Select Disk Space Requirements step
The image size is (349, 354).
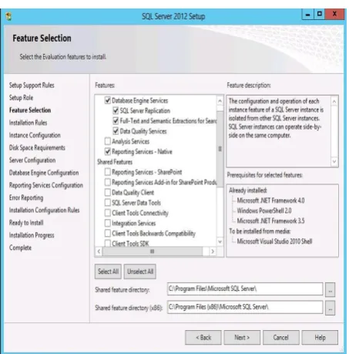point(37,147)
